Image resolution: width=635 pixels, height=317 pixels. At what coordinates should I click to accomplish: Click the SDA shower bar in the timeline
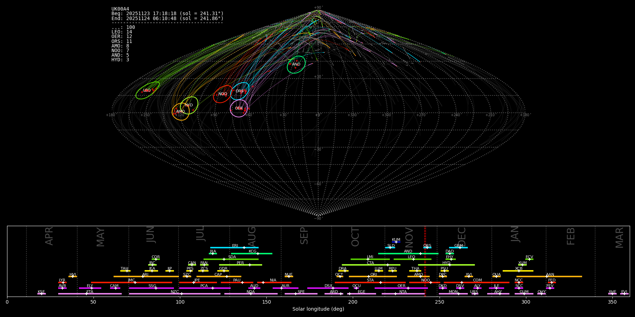(231, 259)
